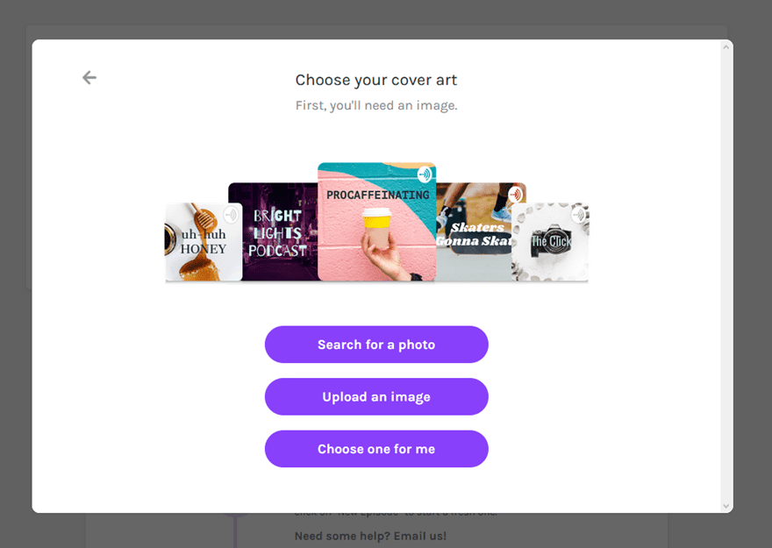Click the back arrow icon
The width and height of the screenshot is (772, 548).
(x=89, y=78)
